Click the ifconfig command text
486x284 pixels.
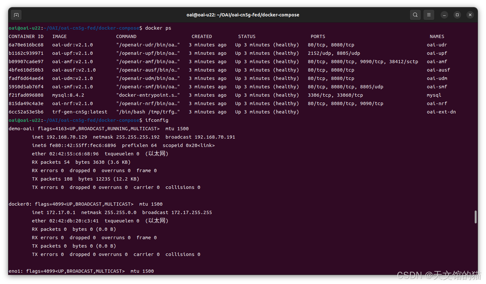[157, 120]
